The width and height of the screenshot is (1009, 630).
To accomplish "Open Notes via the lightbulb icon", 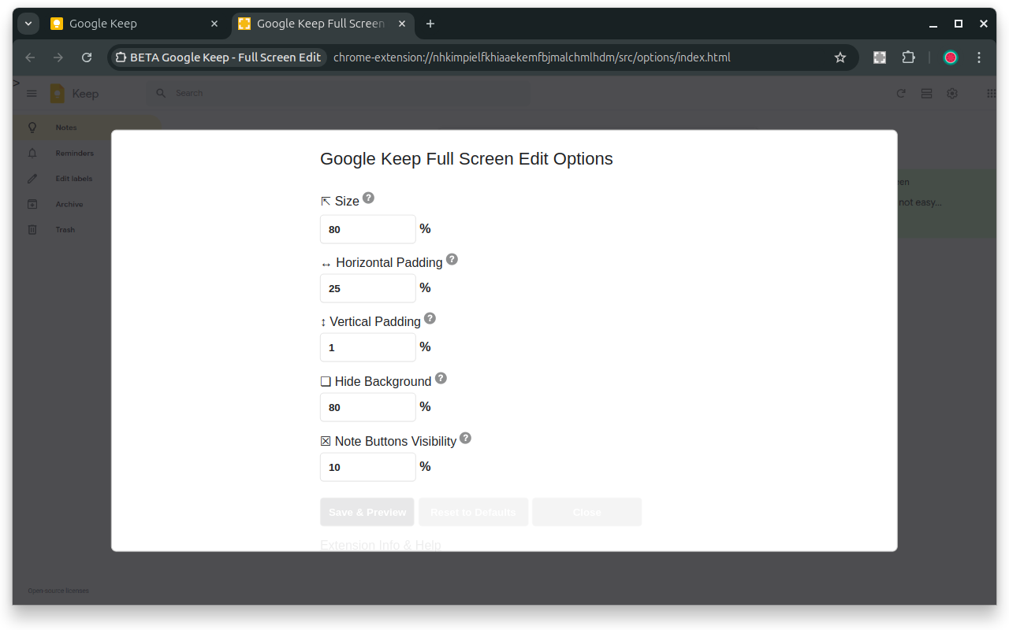I will point(32,127).
